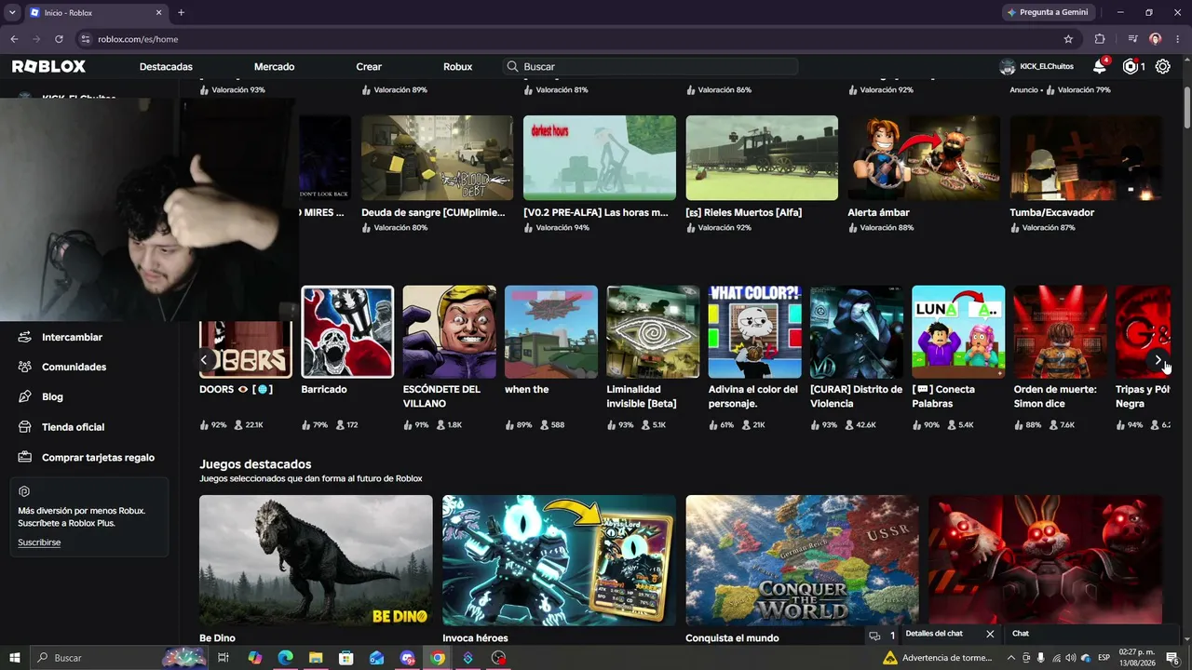Close the Inicio - Roblox tab
This screenshot has width=1192, height=670.
(x=158, y=12)
